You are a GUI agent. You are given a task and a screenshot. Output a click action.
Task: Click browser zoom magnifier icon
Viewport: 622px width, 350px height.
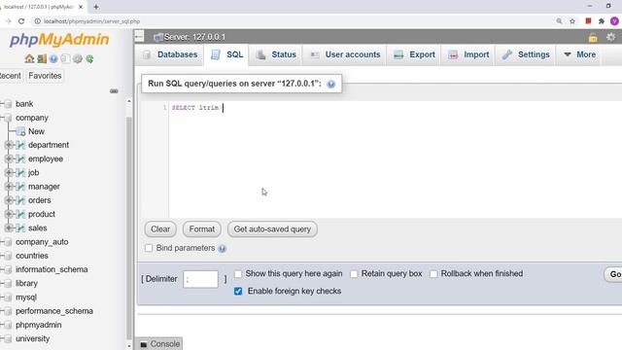pos(559,21)
